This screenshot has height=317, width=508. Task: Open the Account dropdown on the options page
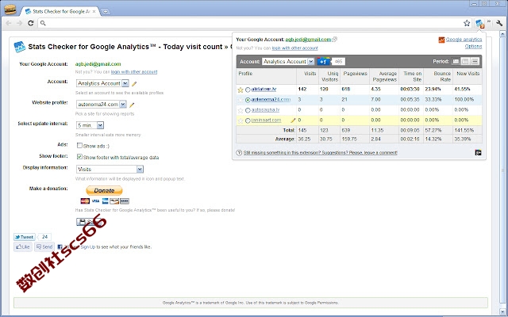(x=102, y=83)
